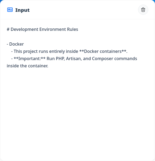Click the 'This project runs entirely inside' line
The width and height of the screenshot is (155, 161).
click(x=69, y=51)
